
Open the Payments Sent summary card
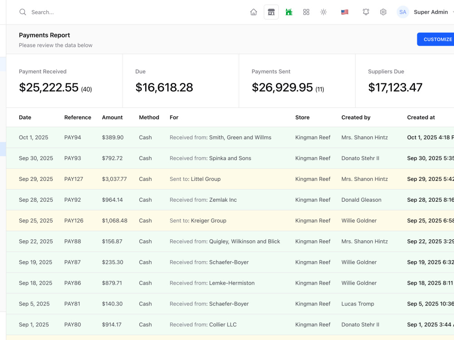pos(297,81)
